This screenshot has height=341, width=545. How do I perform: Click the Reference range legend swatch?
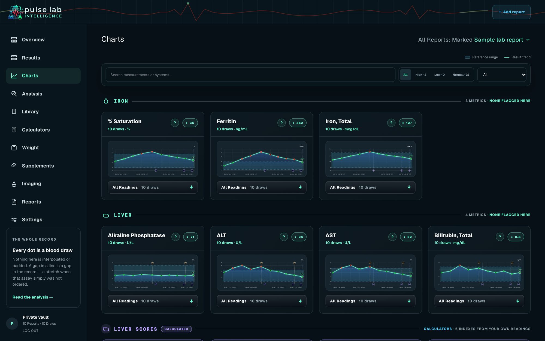(467, 57)
